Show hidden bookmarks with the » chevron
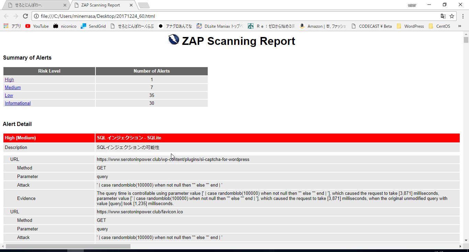Image resolution: width=469 pixels, height=252 pixels. [460, 26]
